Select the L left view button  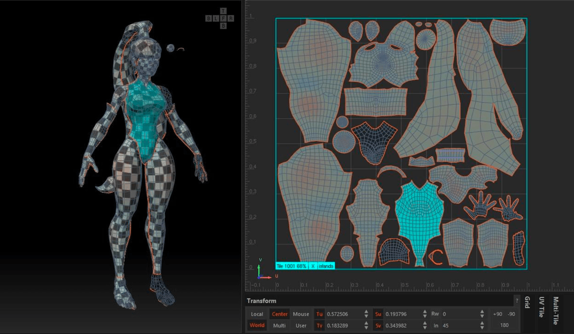coord(216,19)
